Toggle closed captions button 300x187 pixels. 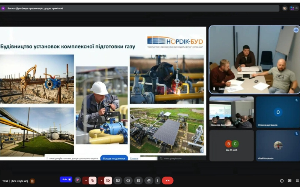(x=138, y=181)
